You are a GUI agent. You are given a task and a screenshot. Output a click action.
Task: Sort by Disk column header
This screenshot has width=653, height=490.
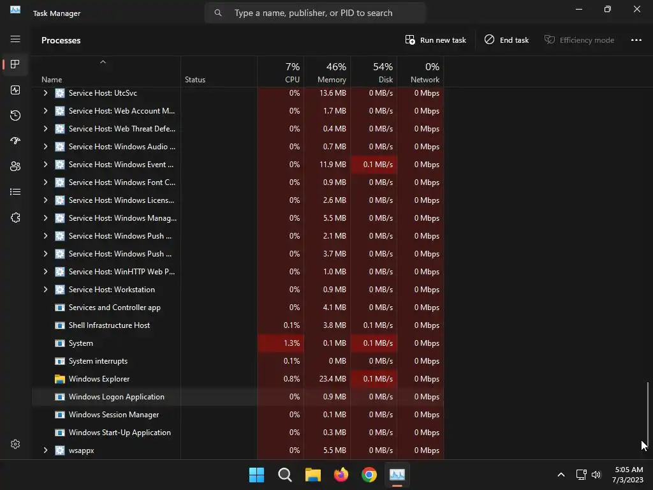coord(374,73)
